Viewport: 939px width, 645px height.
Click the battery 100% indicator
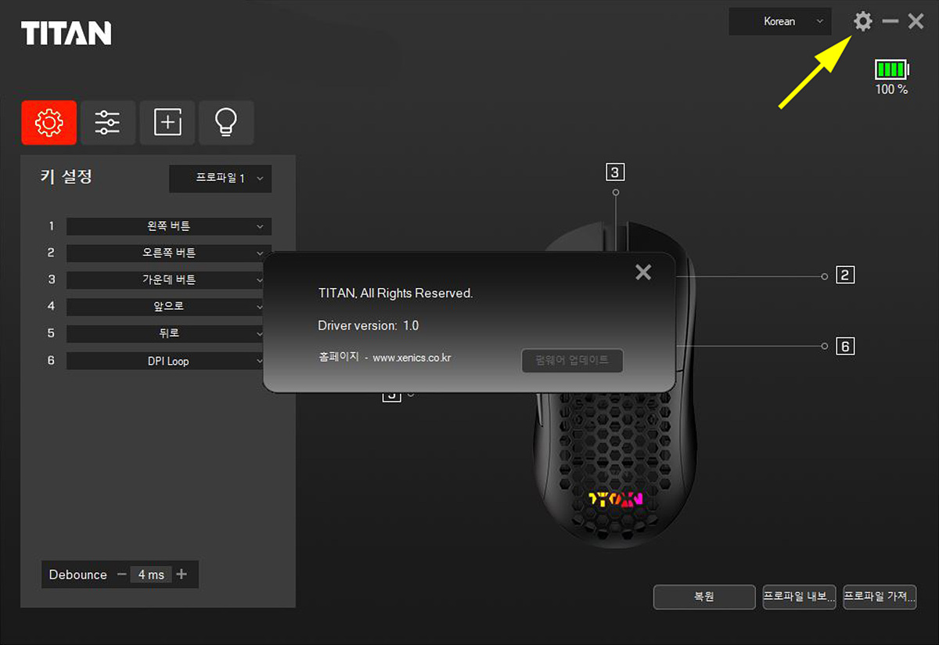coord(892,77)
